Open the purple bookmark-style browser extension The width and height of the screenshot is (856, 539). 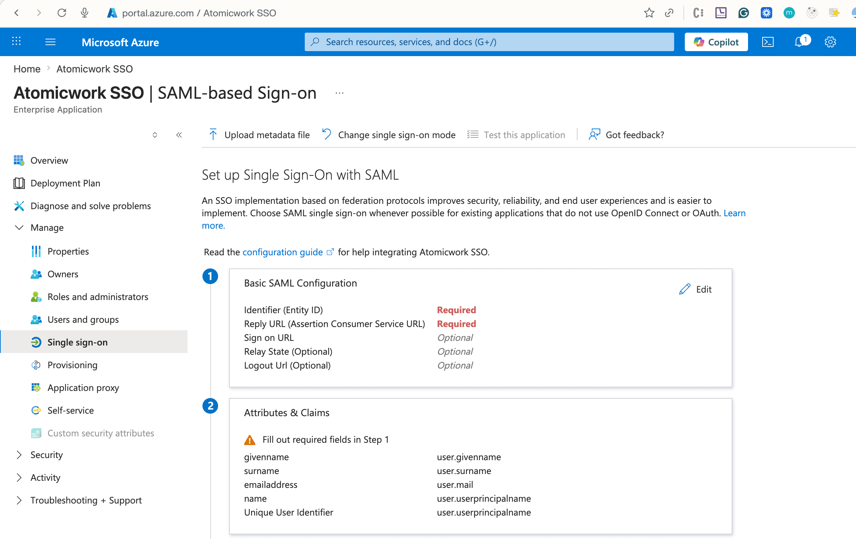721,13
